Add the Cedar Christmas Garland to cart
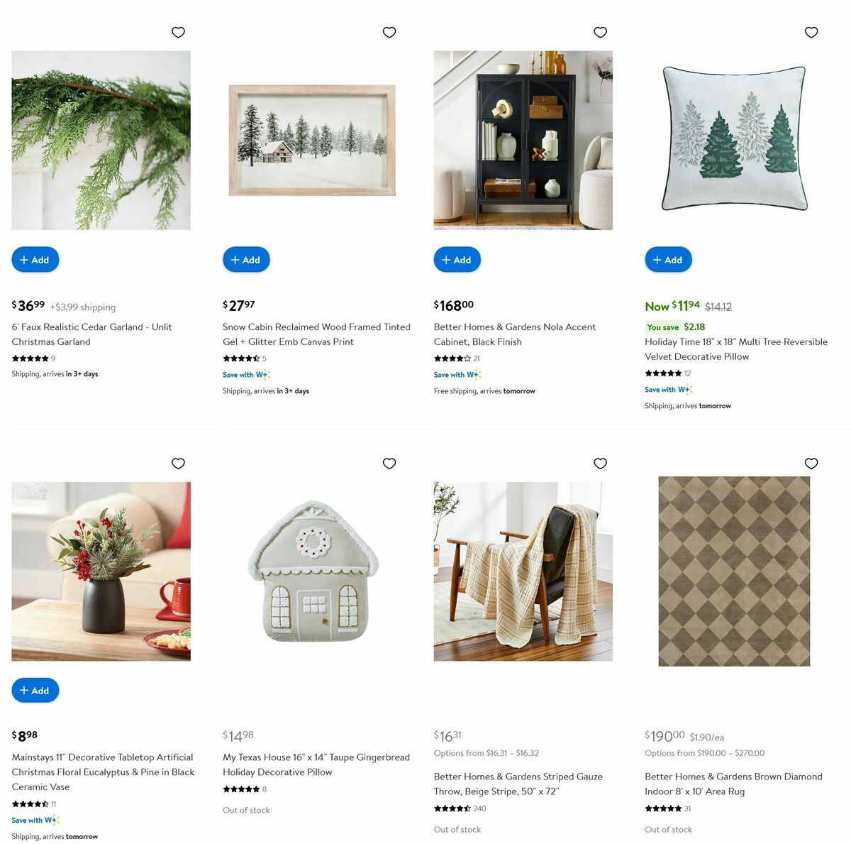 tap(35, 260)
